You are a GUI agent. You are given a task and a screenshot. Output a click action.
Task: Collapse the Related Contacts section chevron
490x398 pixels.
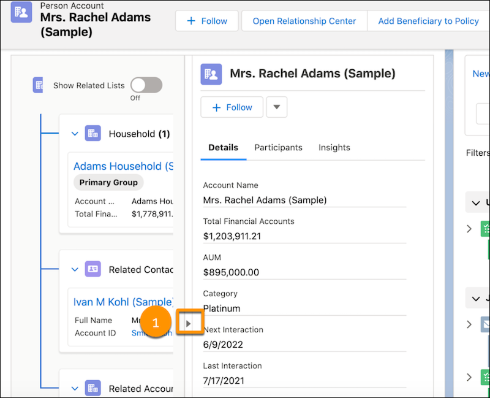[x=75, y=269]
